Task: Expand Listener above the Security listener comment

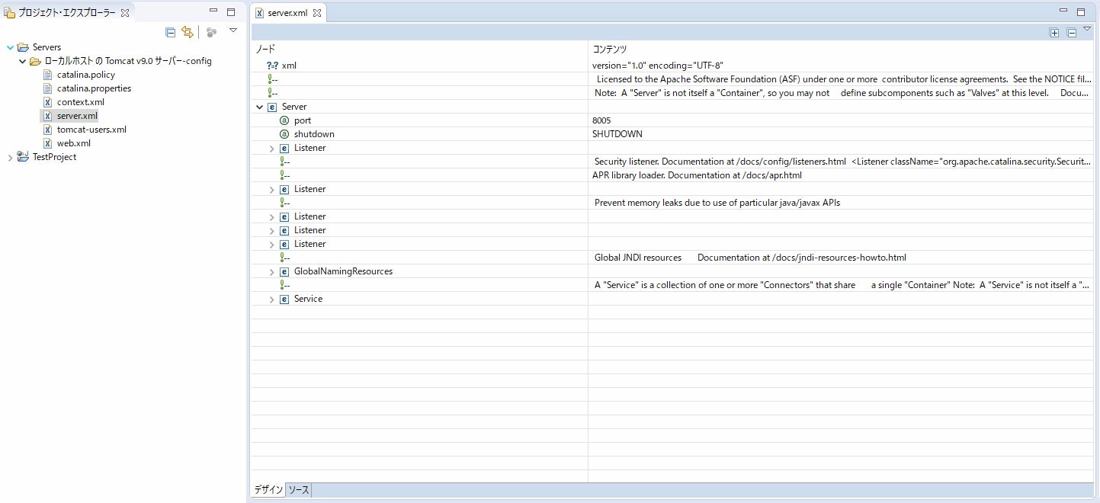Action: pyautogui.click(x=272, y=148)
